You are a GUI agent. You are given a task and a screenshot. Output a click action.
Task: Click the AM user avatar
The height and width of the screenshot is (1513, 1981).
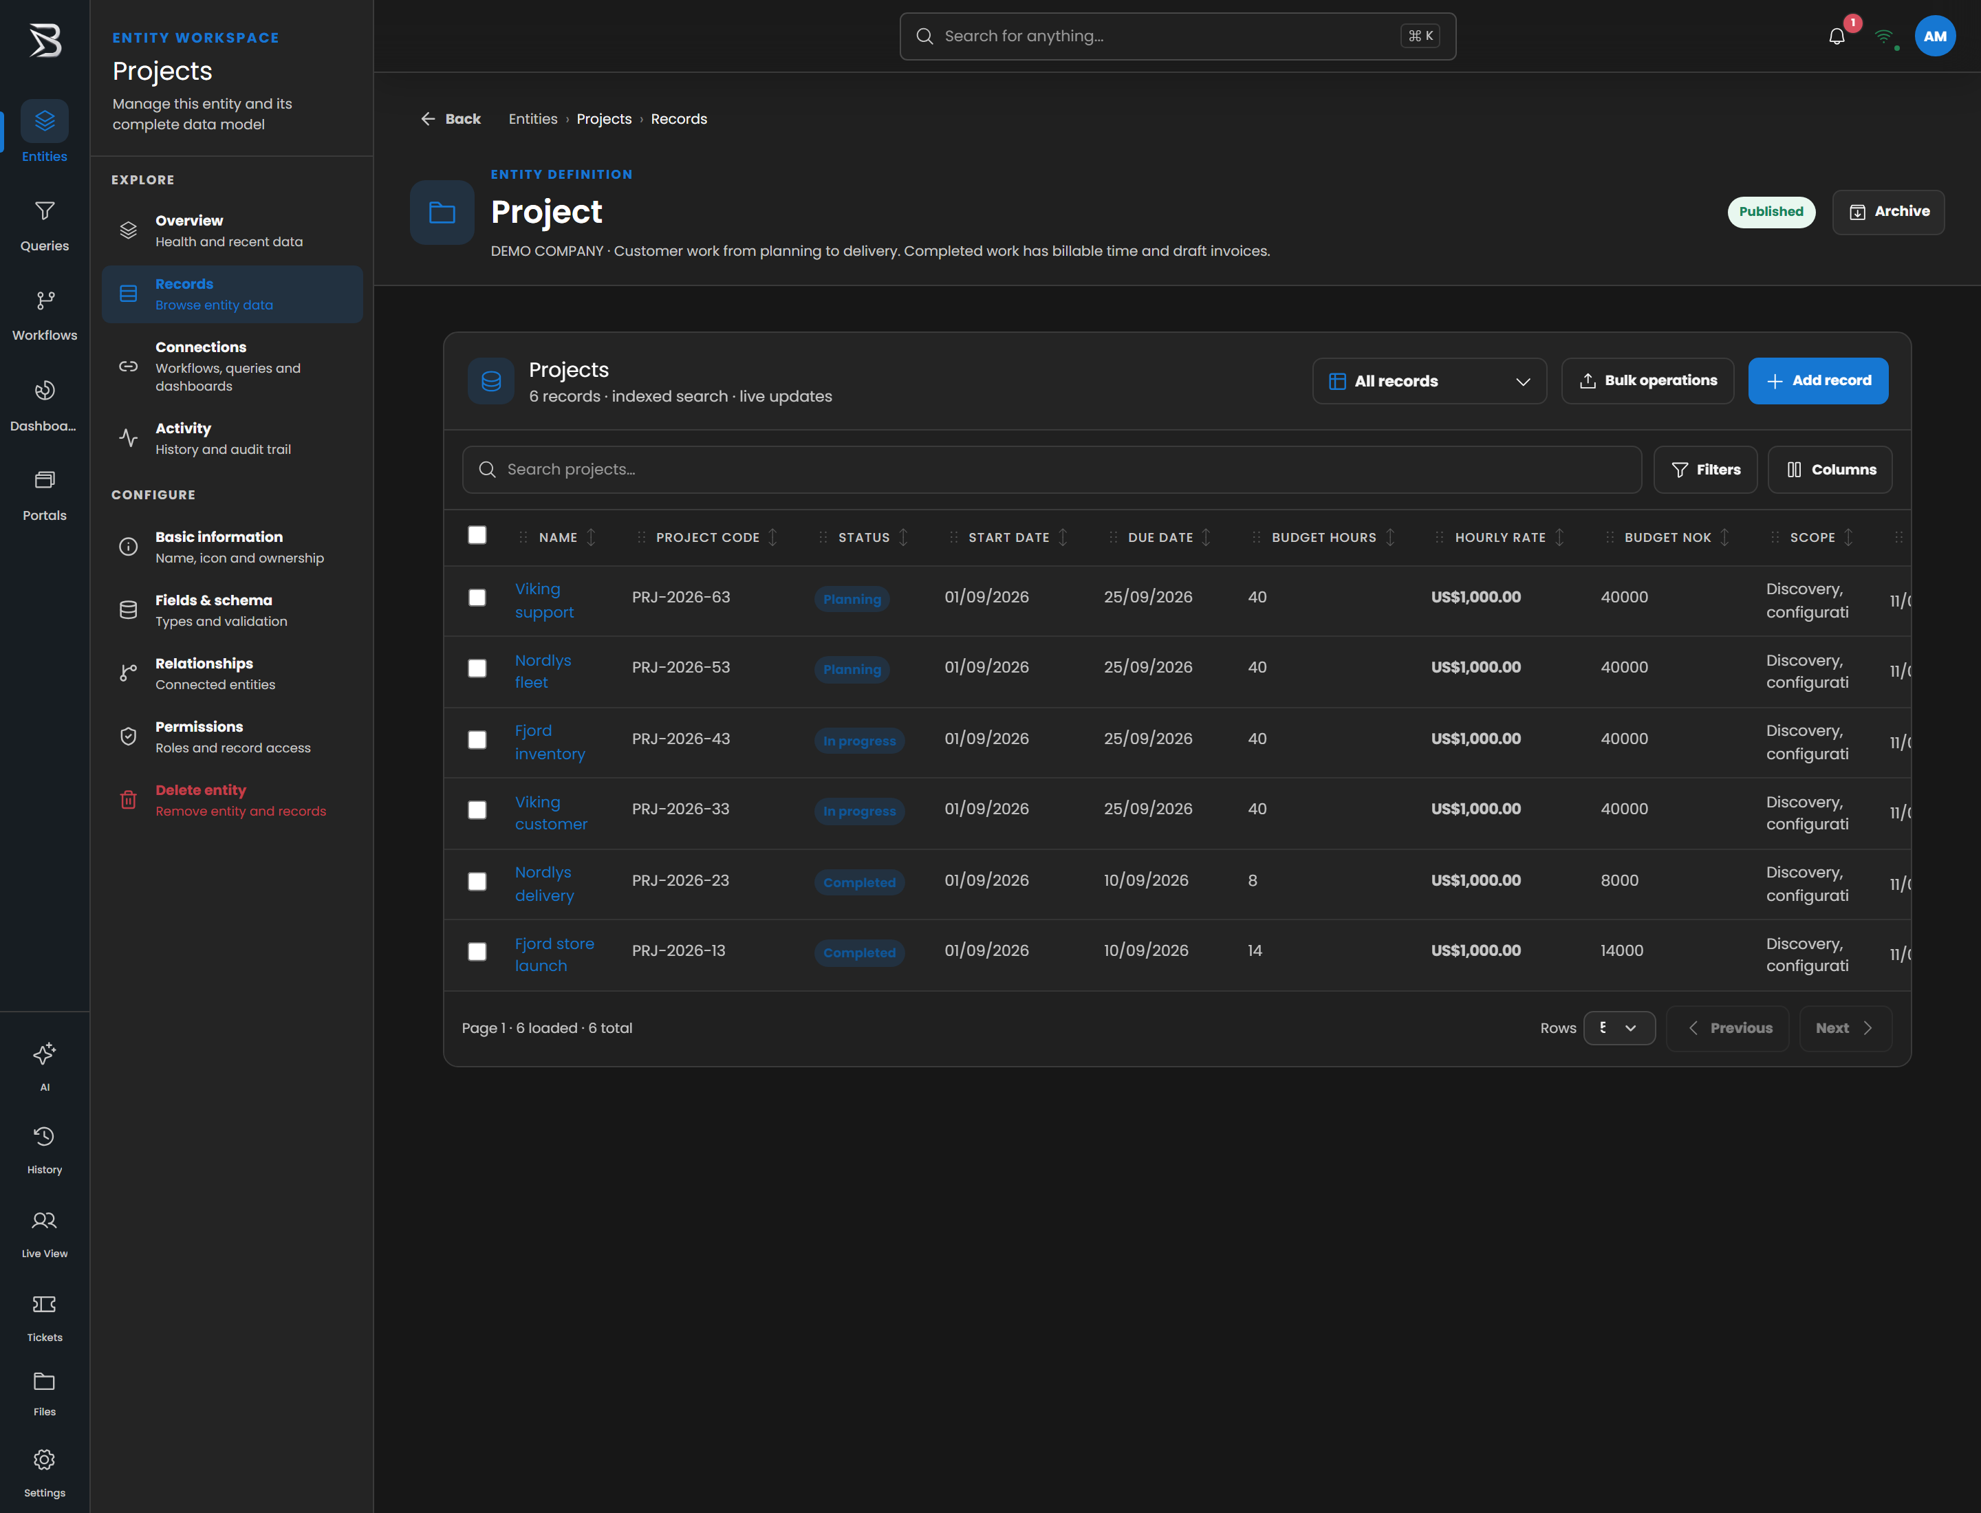(x=1934, y=36)
